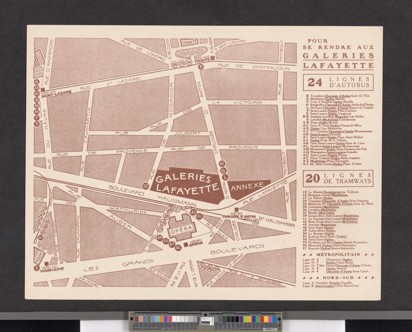Click the circled BD bus marker
Screen dimensions: 412x332
click(x=146, y=186)
